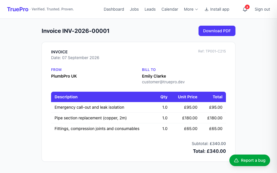Viewport: 277px width, 173px height.
Task: Click the £95.00 unit price cell
Action: coord(191,107)
